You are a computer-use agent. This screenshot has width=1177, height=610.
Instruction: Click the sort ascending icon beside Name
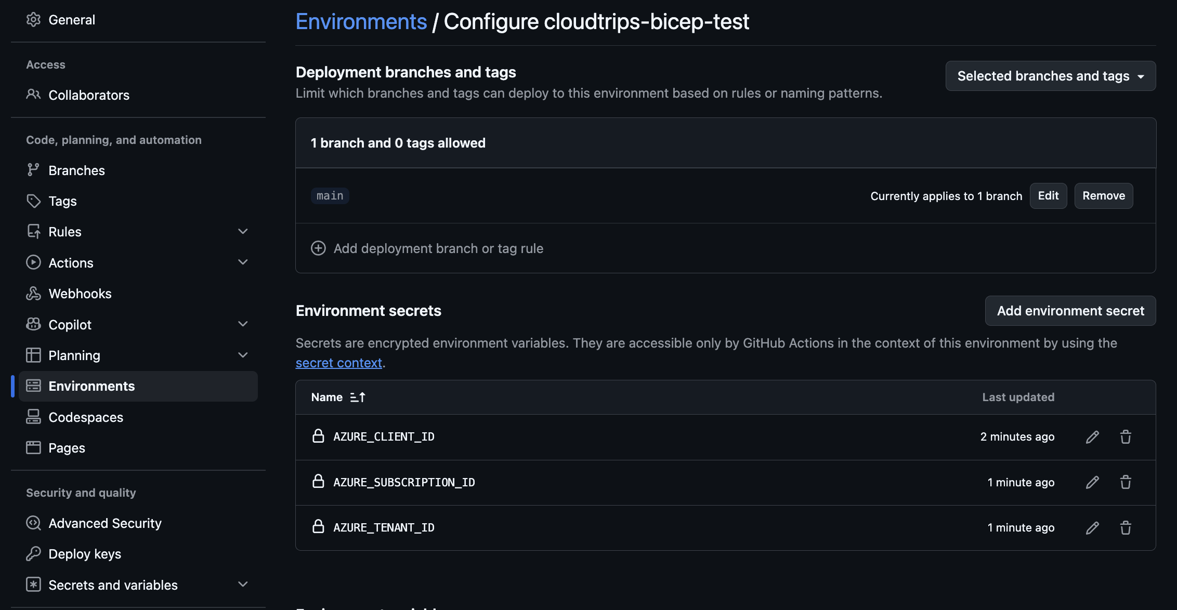click(x=358, y=397)
